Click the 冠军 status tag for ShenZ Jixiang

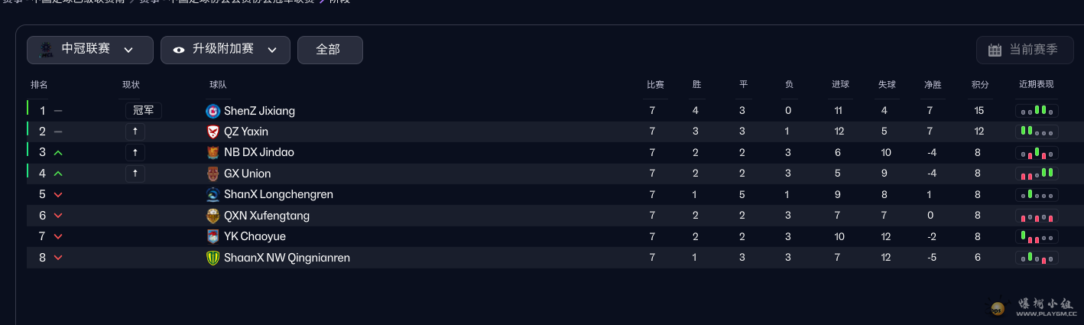coord(144,111)
